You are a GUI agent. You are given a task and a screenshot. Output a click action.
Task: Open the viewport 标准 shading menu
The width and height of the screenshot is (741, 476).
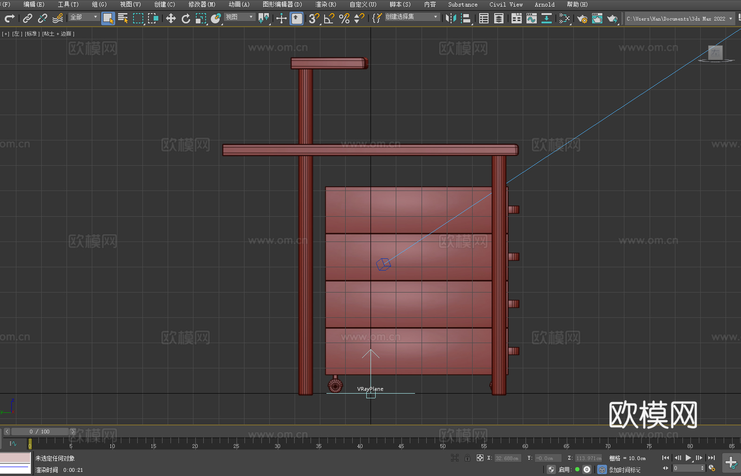click(32, 34)
